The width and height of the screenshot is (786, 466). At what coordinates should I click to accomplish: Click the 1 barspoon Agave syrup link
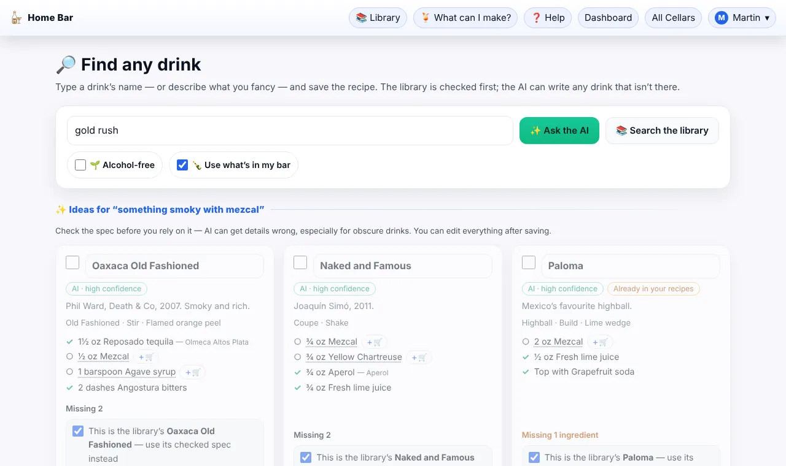coord(126,372)
